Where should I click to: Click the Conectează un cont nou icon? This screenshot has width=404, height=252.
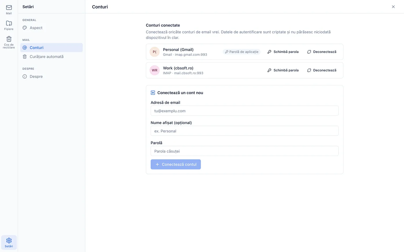[153, 93]
